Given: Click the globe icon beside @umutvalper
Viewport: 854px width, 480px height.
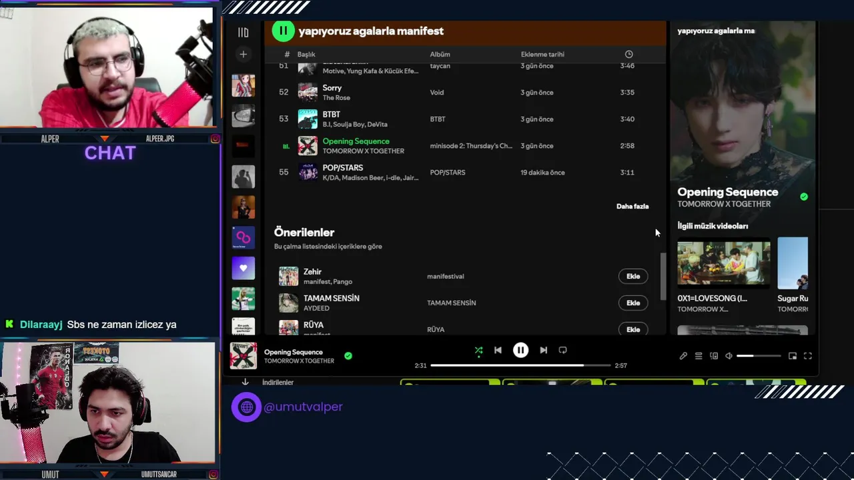Looking at the screenshot, I should click(246, 407).
